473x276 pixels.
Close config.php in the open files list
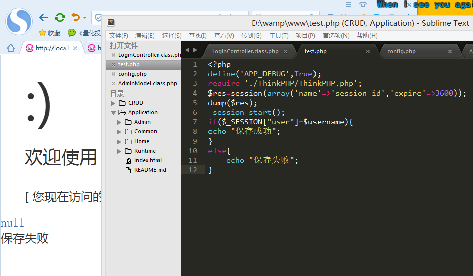113,74
